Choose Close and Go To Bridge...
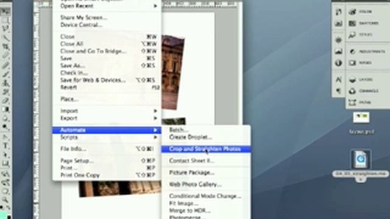Image resolution: width=390 pixels, height=219 pixels. (107, 51)
